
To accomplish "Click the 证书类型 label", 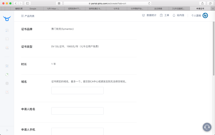I will pyautogui.click(x=27, y=47).
